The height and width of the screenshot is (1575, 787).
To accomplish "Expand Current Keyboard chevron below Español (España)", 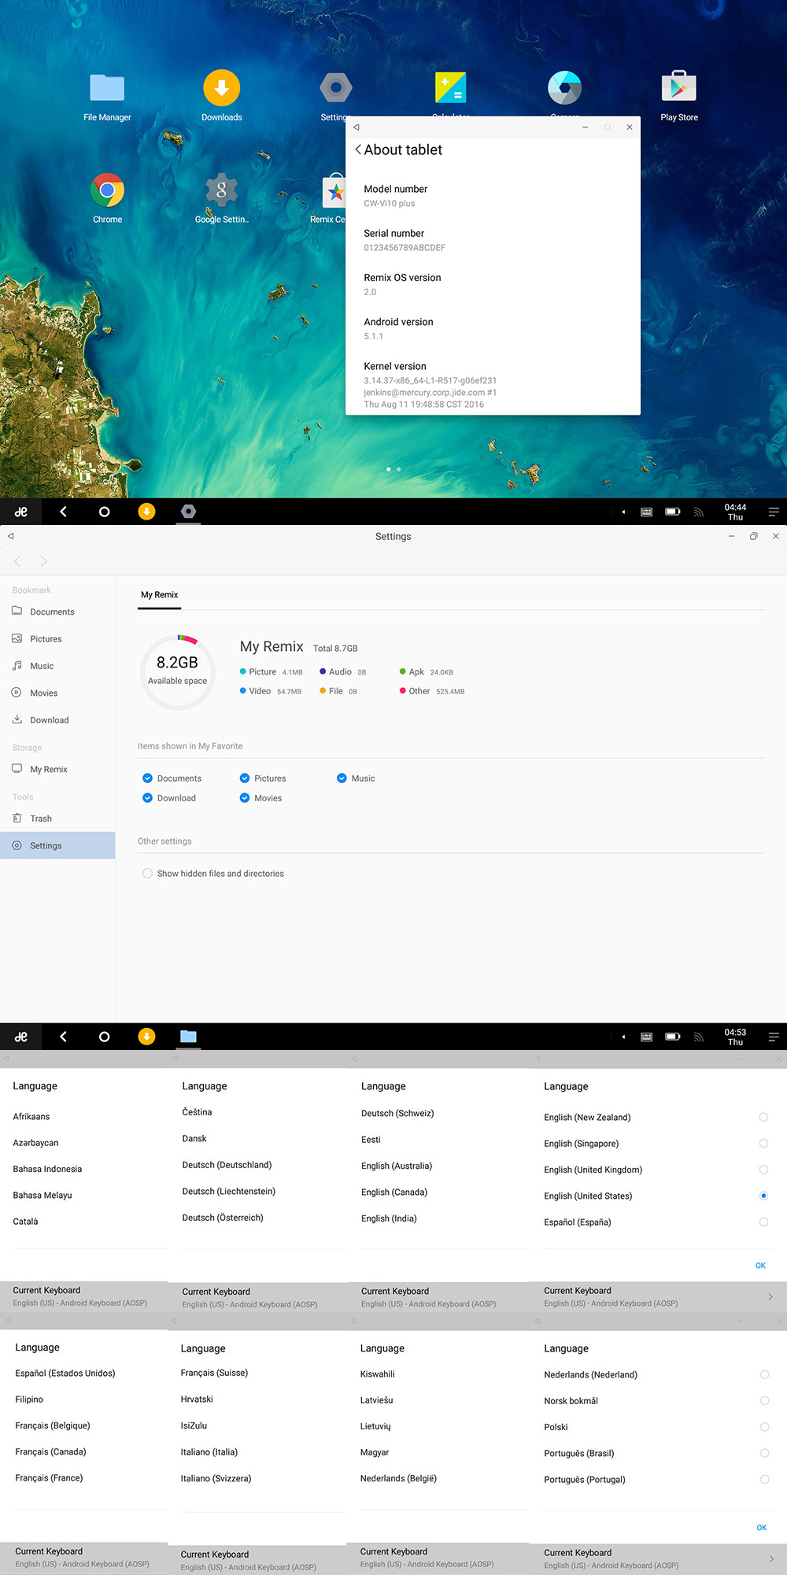I will pos(770,1296).
